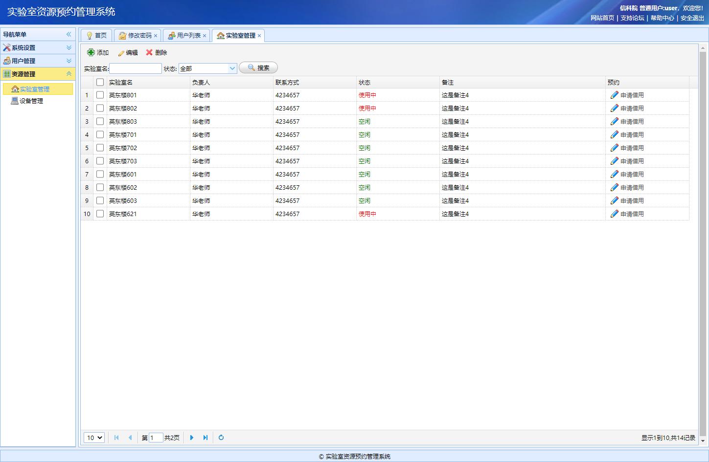The image size is (709, 462).
Task: Check the box for 英东楼801 row
Action: 100,95
